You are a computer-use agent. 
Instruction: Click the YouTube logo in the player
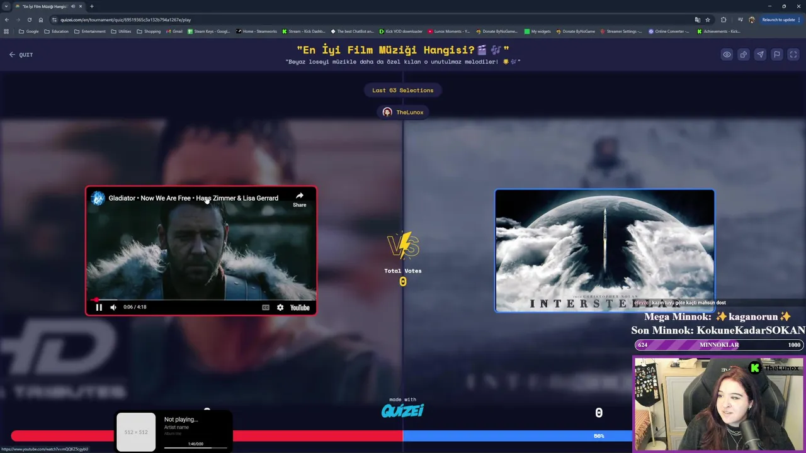[300, 308]
